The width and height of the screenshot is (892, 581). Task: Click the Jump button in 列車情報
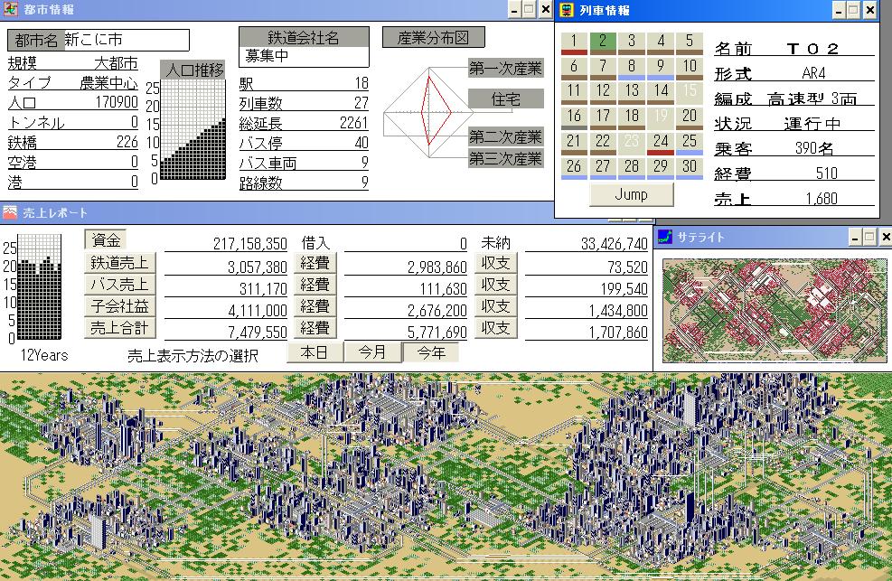(x=632, y=194)
